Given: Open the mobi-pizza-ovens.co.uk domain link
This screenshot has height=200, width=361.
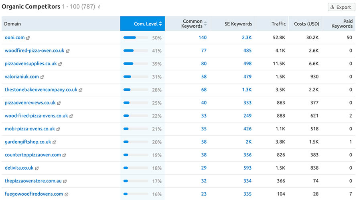Looking at the screenshot, I should tap(30, 129).
